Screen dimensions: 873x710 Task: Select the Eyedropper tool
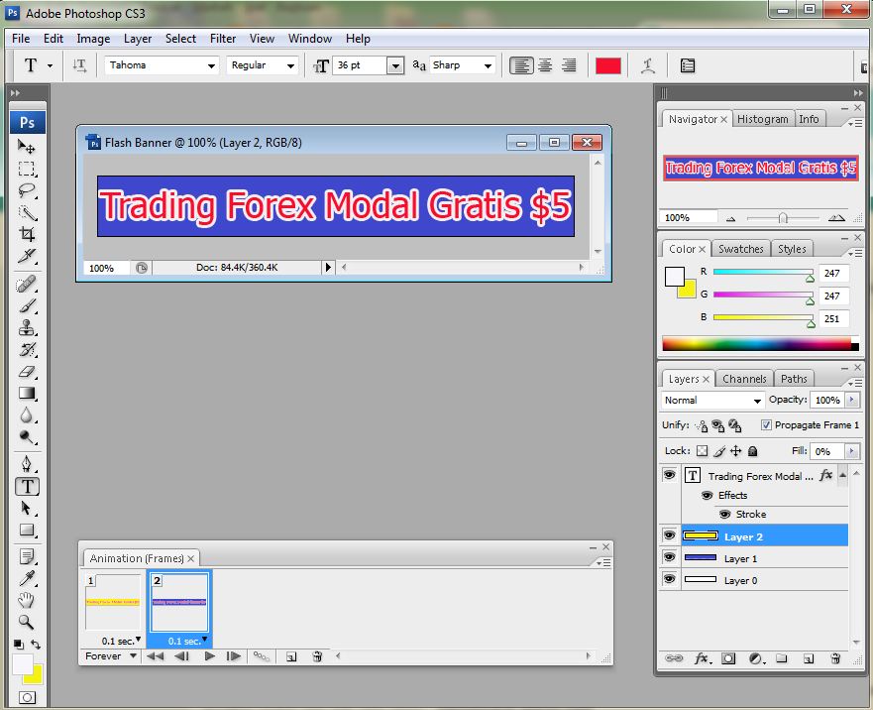(x=26, y=578)
